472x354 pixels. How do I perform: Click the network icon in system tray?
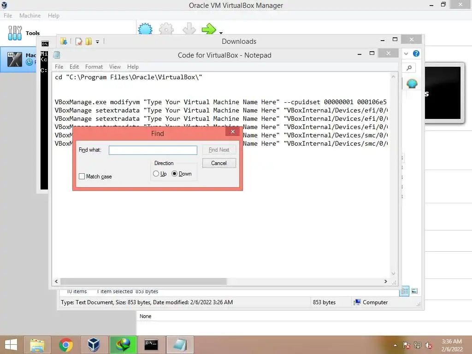(418, 345)
